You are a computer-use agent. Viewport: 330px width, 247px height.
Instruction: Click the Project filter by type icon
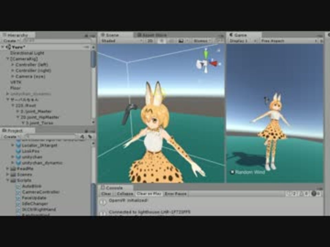(82, 137)
